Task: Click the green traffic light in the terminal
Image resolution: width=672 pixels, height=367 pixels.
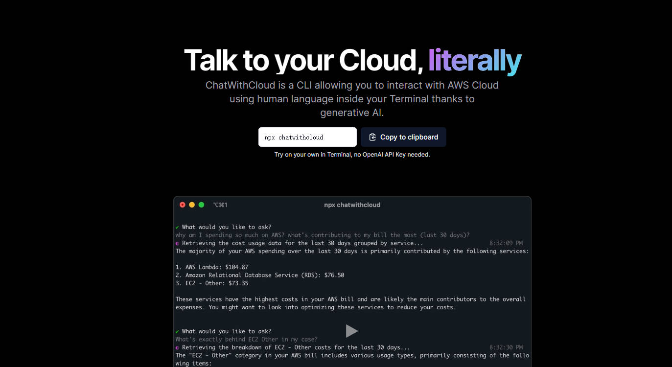Action: [201, 205]
